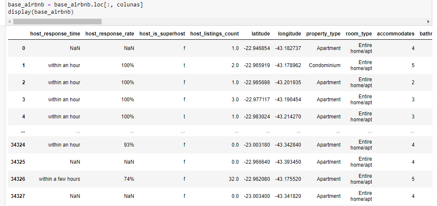Select the latitude column header

pos(261,34)
